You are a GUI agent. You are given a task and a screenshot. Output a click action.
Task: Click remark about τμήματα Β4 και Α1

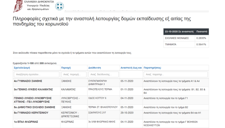pyautogui.click(x=172, y=113)
